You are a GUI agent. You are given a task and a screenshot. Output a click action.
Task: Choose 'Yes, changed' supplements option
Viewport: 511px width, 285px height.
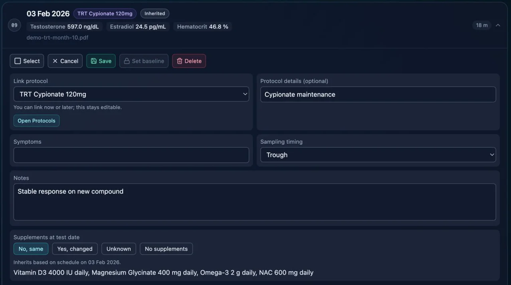pyautogui.click(x=75, y=249)
